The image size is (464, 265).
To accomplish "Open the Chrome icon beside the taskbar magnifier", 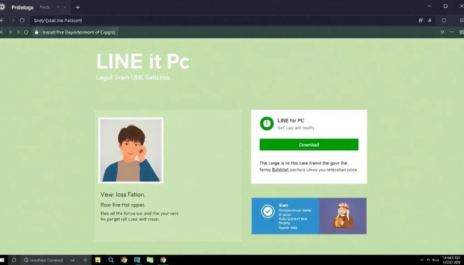I will tap(124, 260).
